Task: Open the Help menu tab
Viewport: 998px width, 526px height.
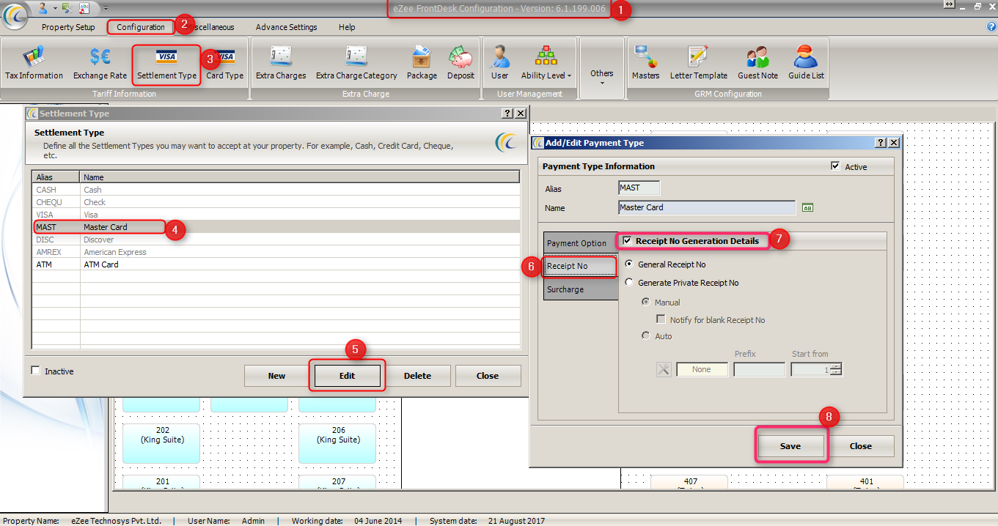Action: tap(347, 27)
